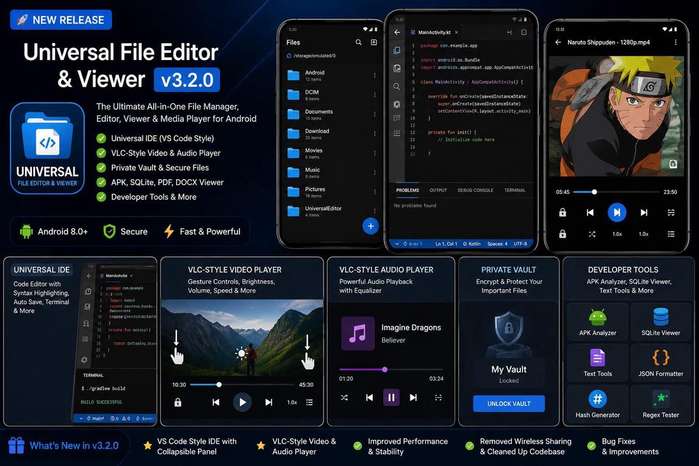
Task: Change encoding via UTF-8 status item
Action: [x=520, y=244]
